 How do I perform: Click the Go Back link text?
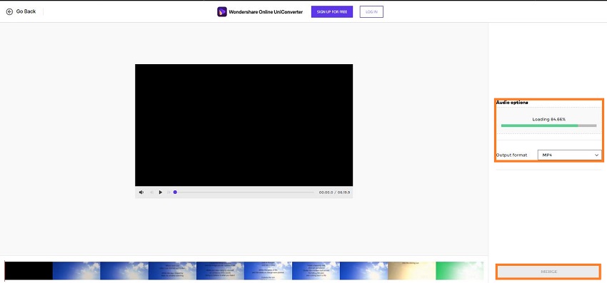(x=26, y=11)
